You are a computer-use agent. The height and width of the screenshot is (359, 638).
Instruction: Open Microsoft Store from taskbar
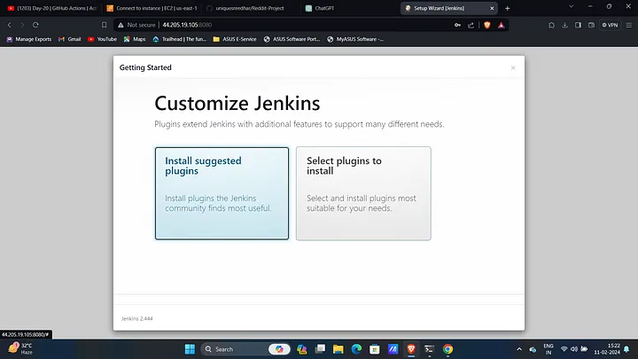375,349
